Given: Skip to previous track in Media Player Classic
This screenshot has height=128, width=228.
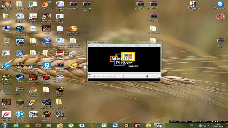Looking at the screenshot, I should [103, 76].
